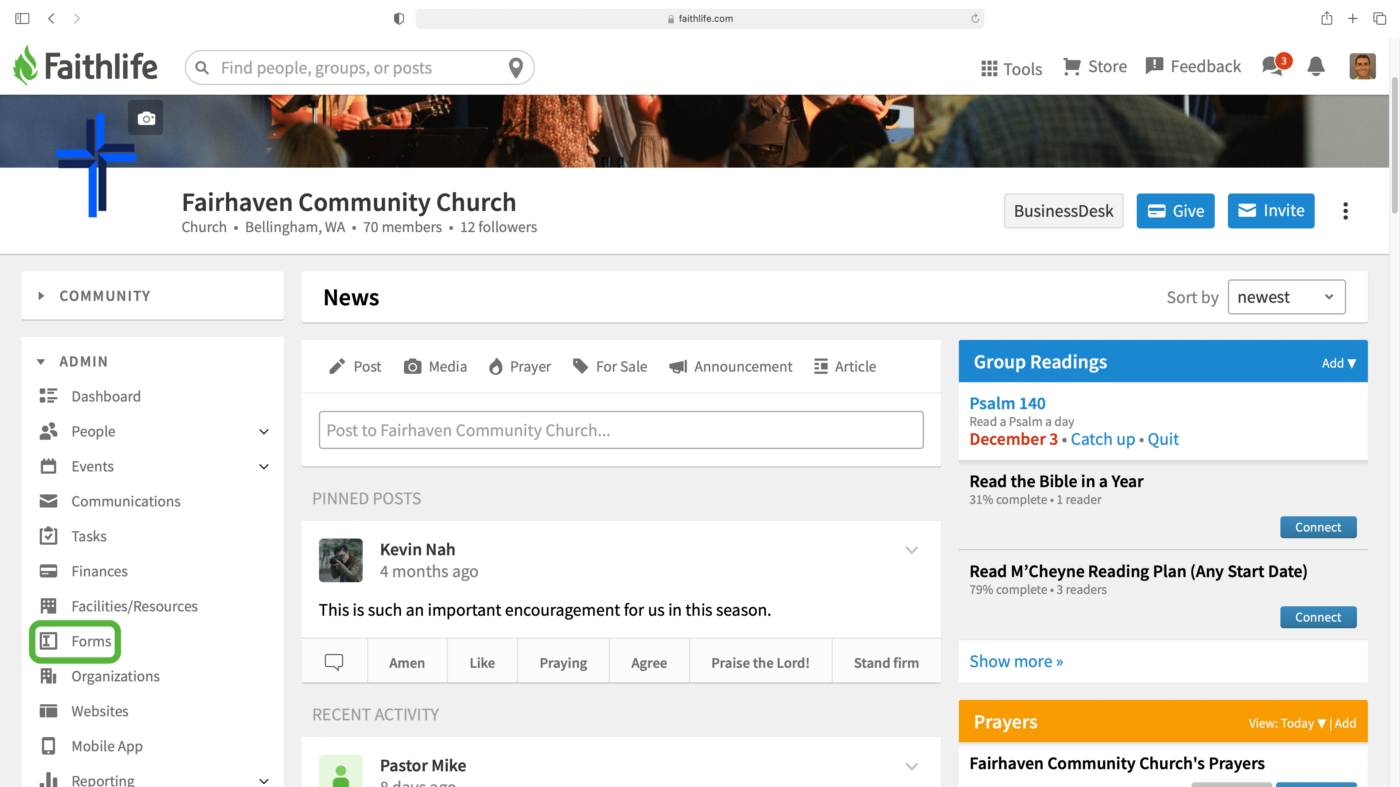The width and height of the screenshot is (1400, 787).
Task: Click the Facilities/Resources building icon
Action: [48, 606]
